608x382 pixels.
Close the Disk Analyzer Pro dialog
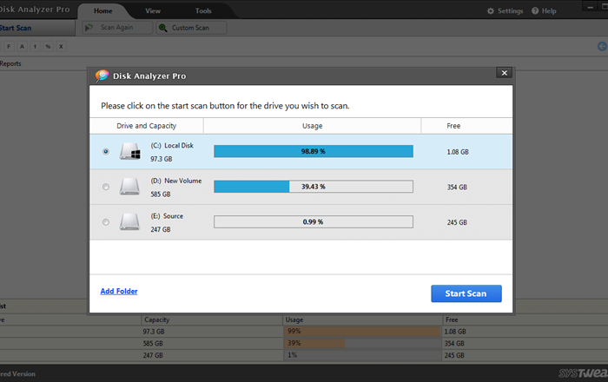tap(504, 73)
